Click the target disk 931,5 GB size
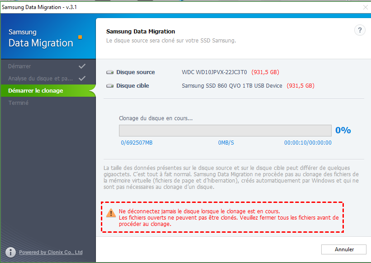The width and height of the screenshot is (371, 263). tap(300, 85)
